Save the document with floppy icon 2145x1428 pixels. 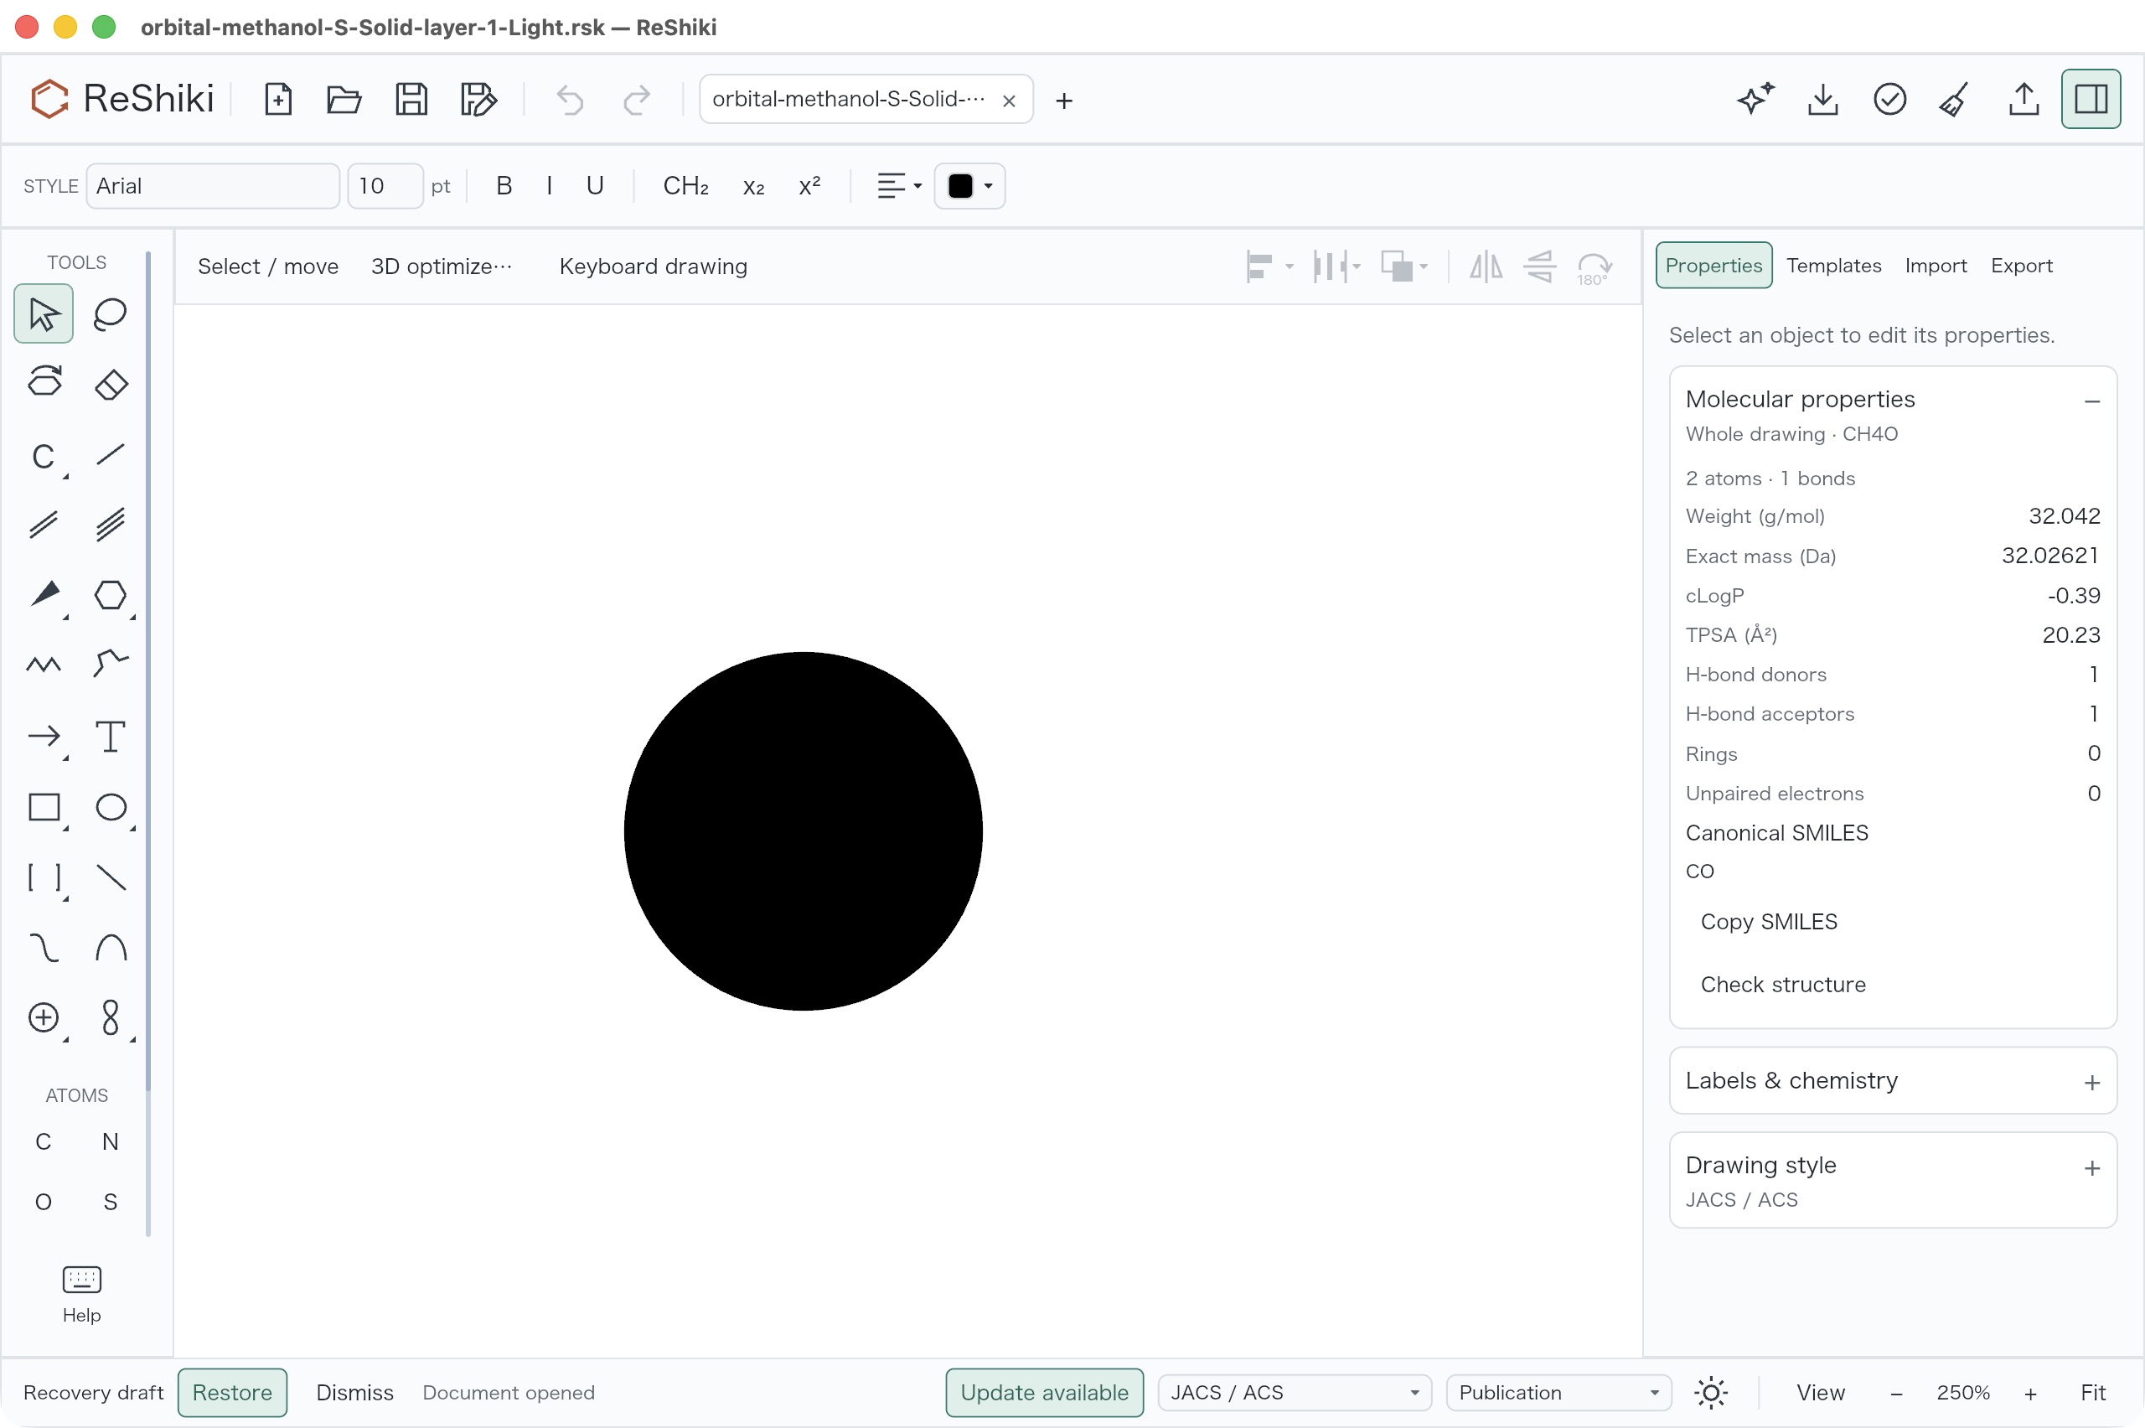click(411, 99)
